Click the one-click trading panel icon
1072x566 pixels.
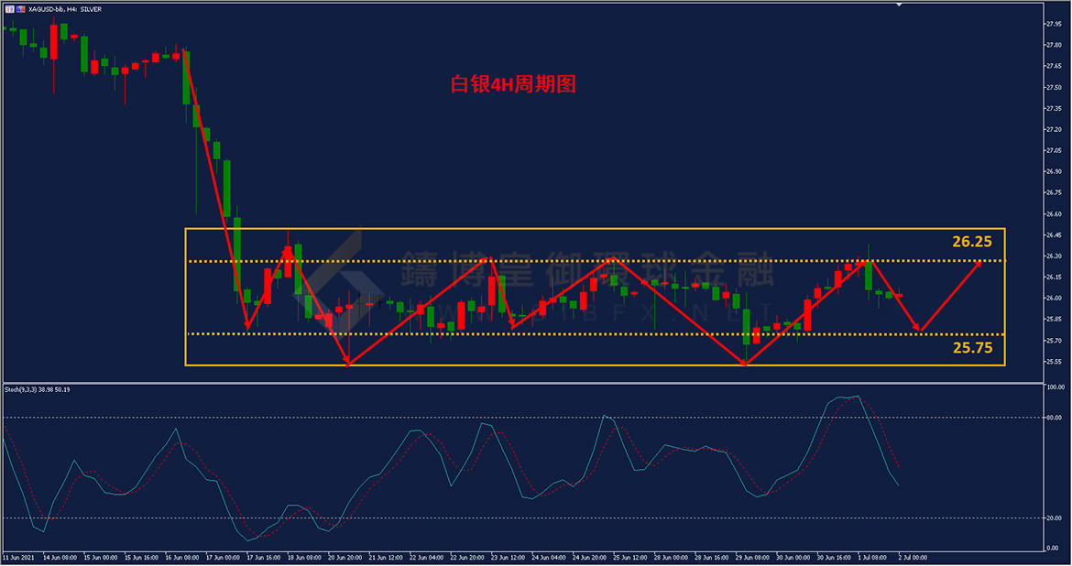[9, 8]
